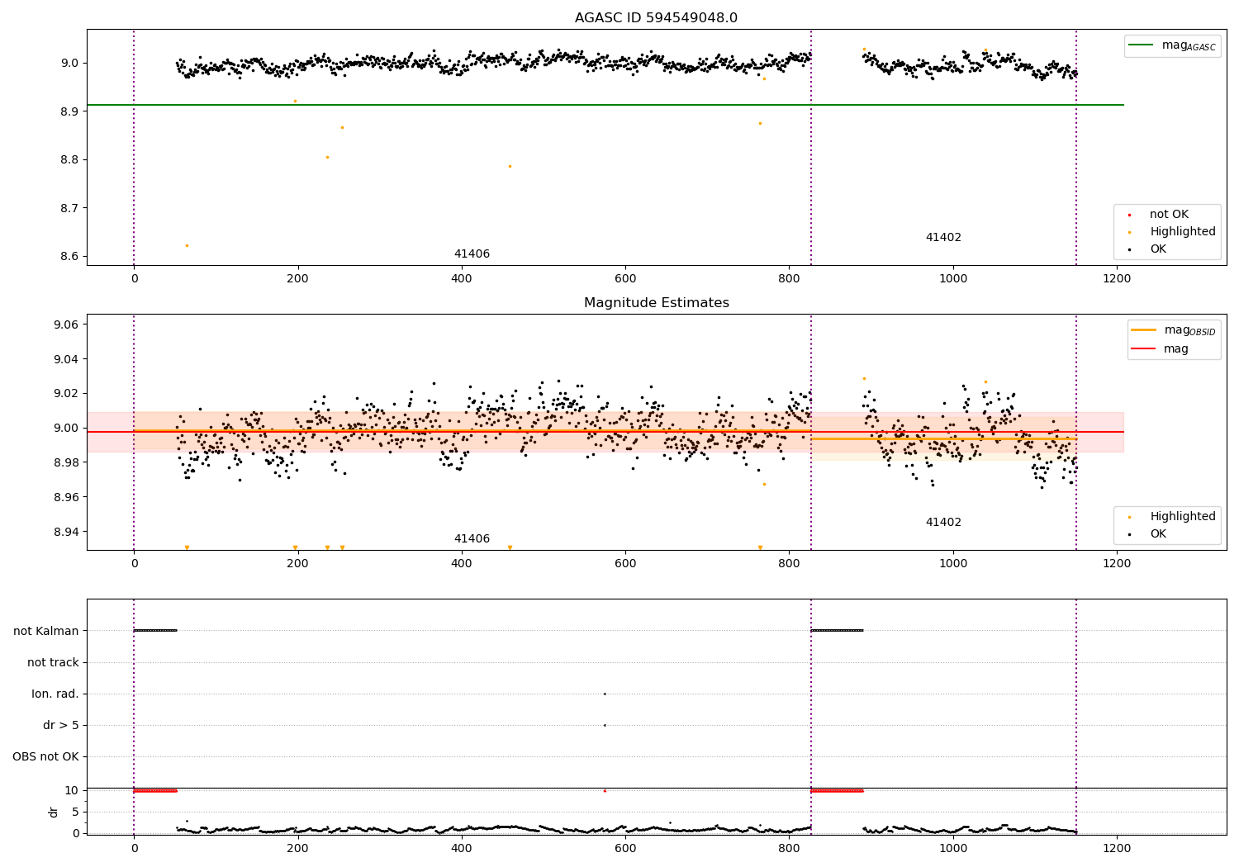Click the 41406 label in top plot
The width and height of the screenshot is (1239, 867).
click(472, 254)
